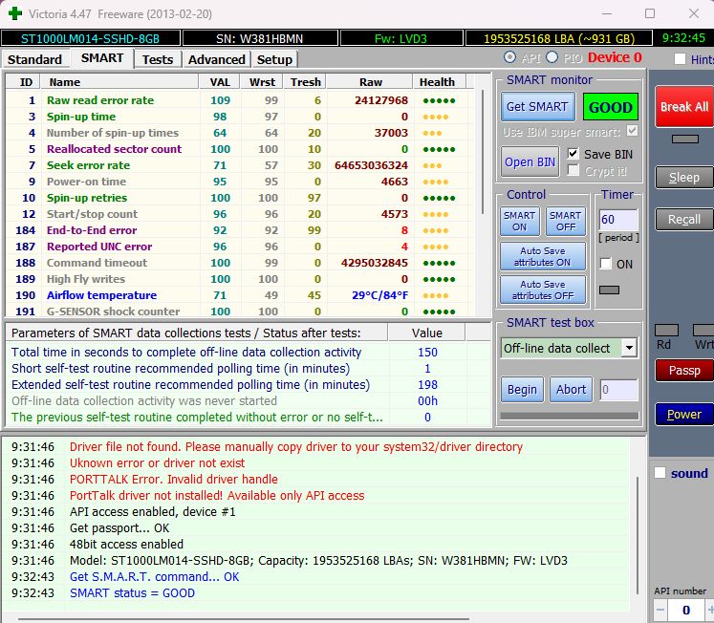Click the SMART test progress bar
Viewport: 714px width, 623px height.
pos(570,416)
